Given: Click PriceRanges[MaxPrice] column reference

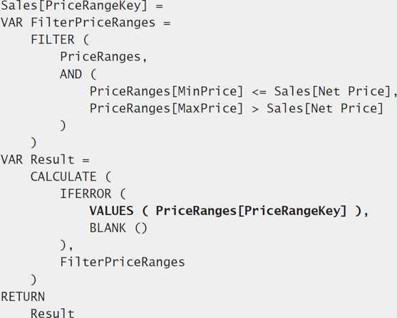Looking at the screenshot, I should [166, 108].
